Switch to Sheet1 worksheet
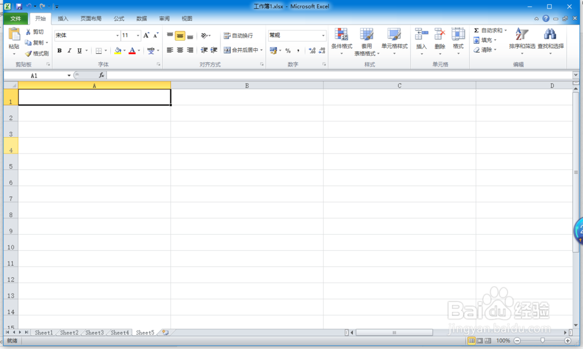583x349 pixels. (44, 333)
